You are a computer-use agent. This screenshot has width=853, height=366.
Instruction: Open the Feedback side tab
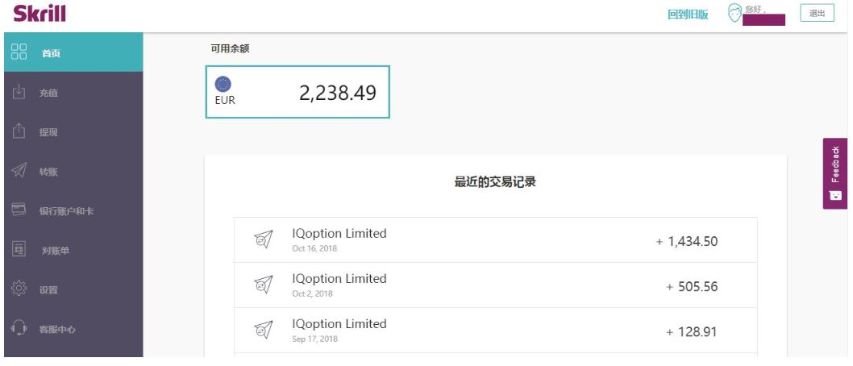[835, 173]
